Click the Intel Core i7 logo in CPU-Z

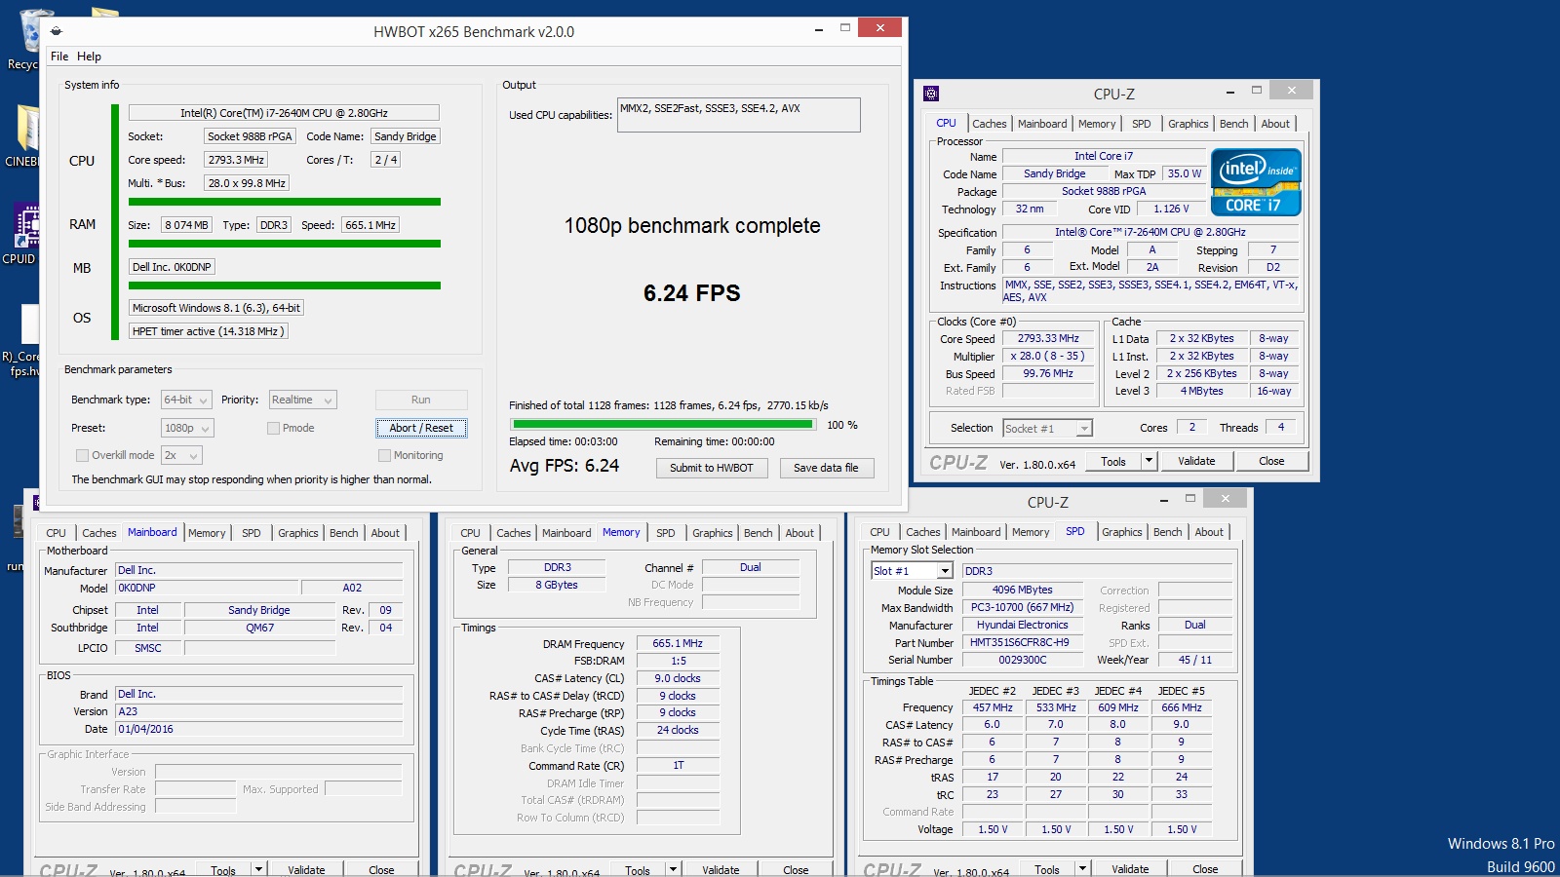pos(1256,182)
